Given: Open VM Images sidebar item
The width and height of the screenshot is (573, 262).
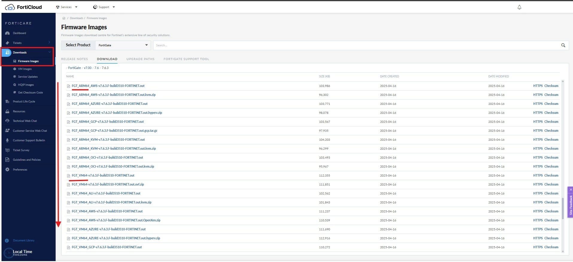Looking at the screenshot, I should tap(25, 69).
